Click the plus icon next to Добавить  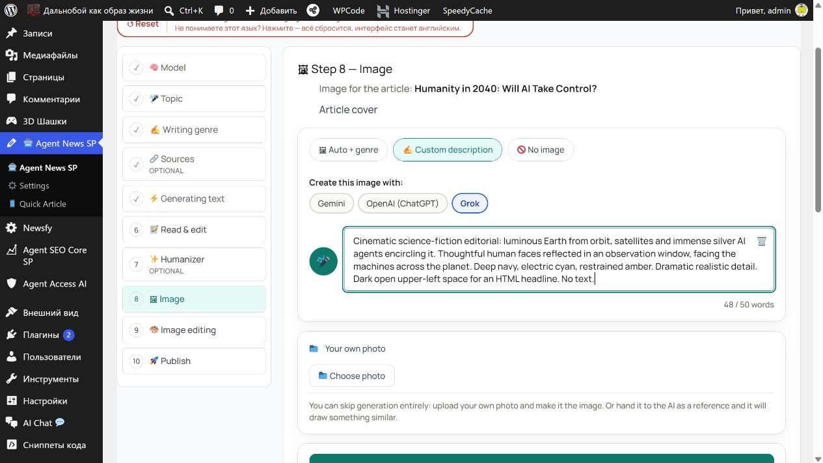[250, 10]
